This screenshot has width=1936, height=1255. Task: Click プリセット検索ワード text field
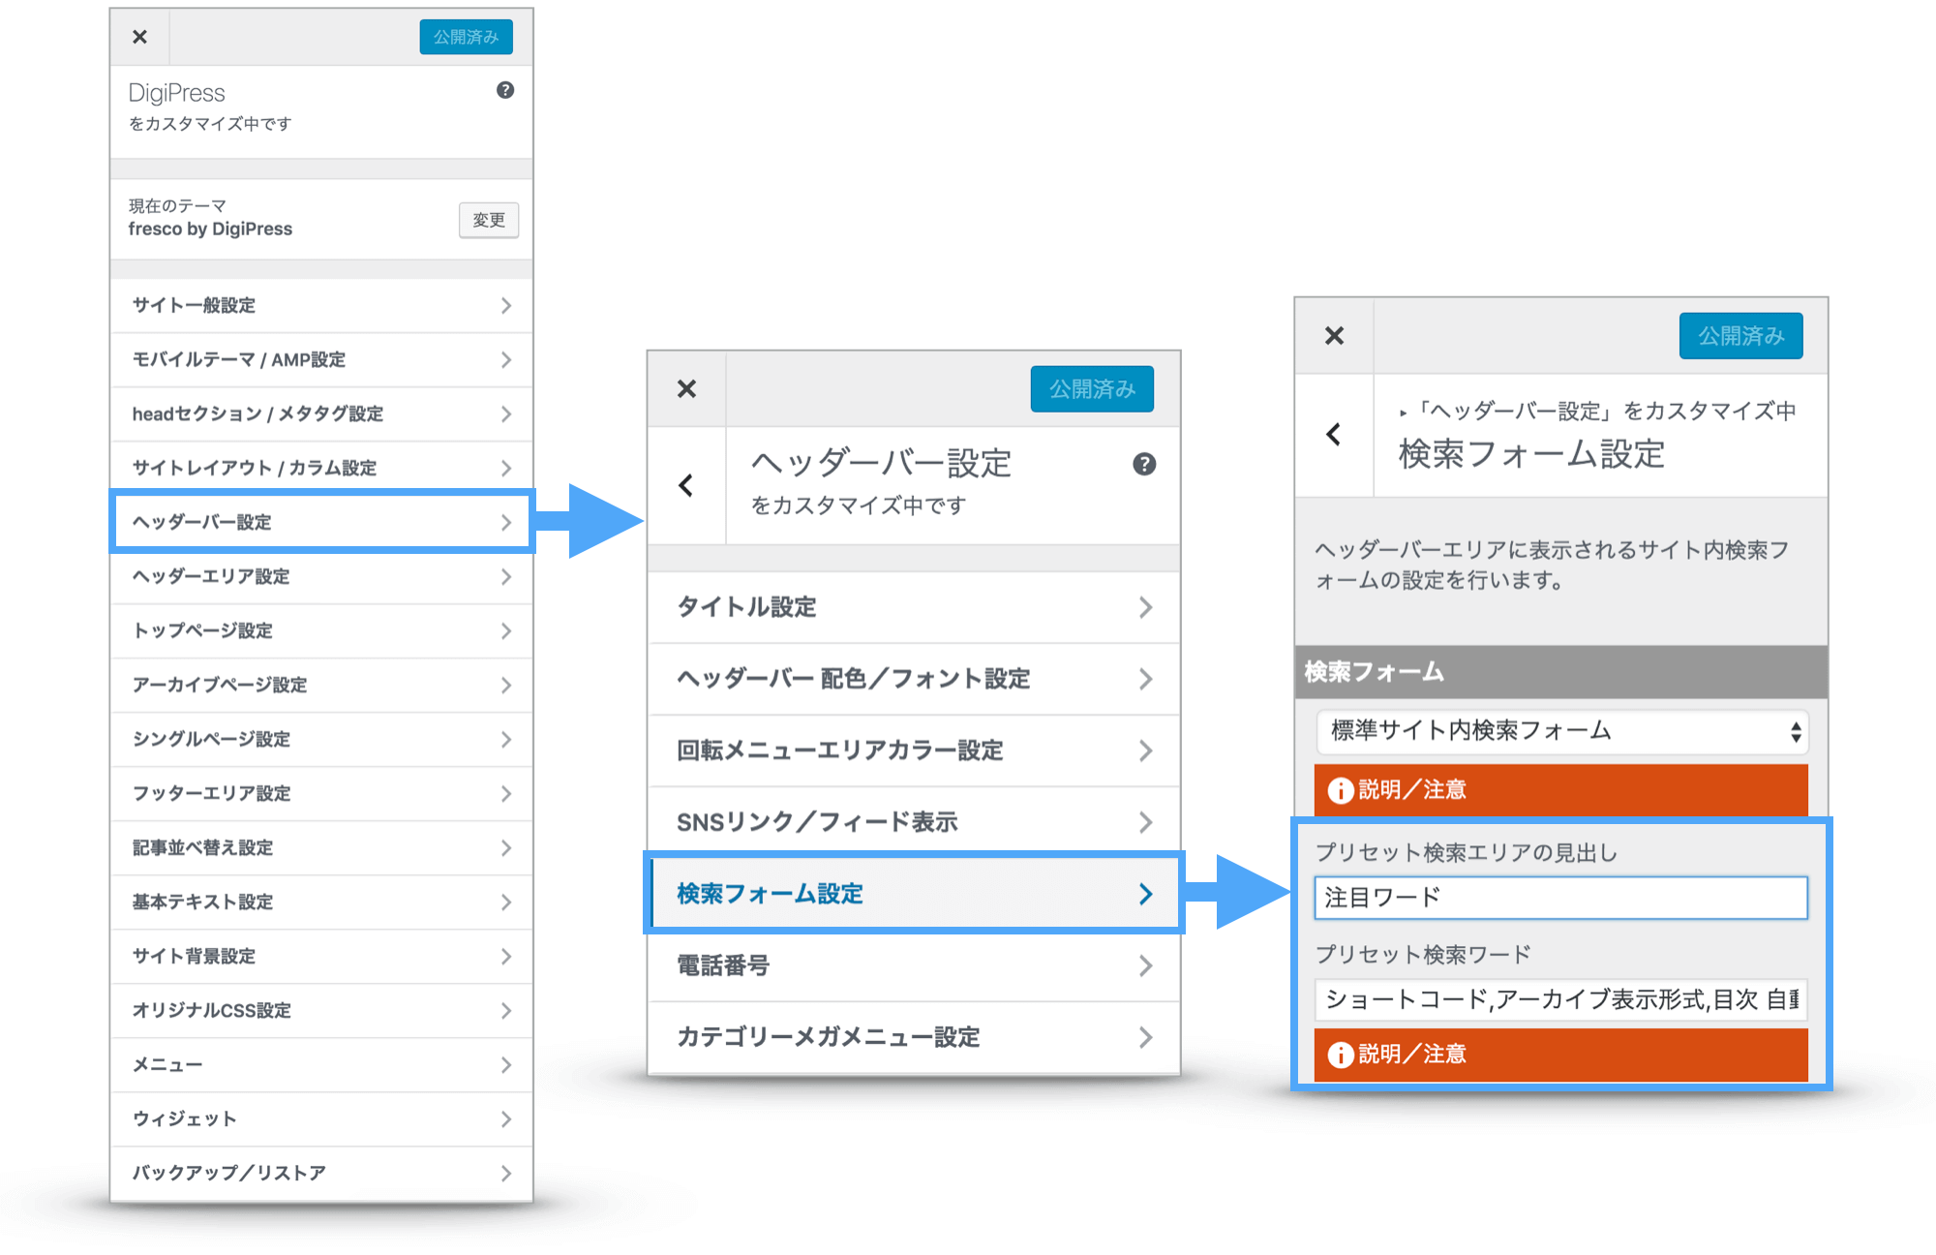[x=1559, y=999]
